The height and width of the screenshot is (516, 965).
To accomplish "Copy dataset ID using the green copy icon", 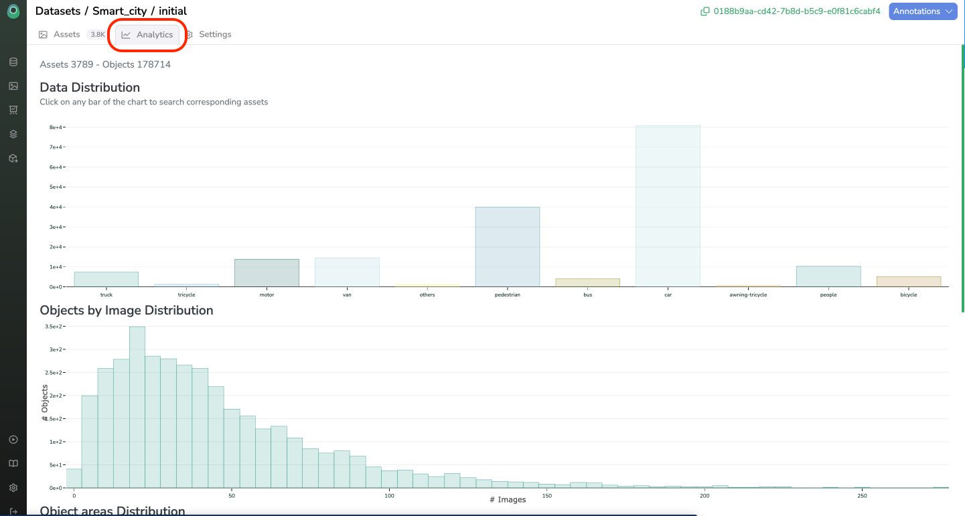I will point(704,11).
